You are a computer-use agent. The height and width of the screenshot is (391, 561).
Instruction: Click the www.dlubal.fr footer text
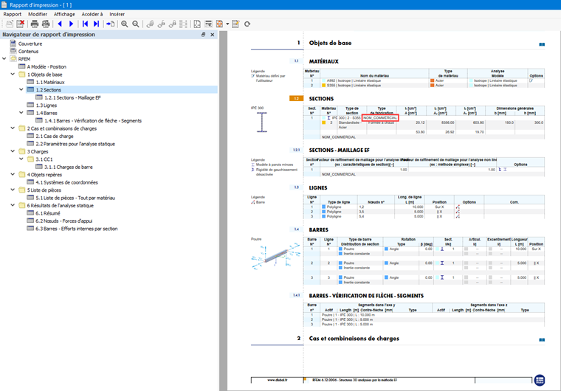[278, 380]
